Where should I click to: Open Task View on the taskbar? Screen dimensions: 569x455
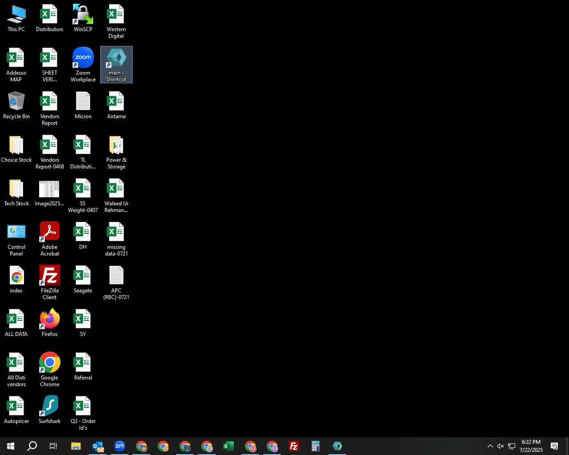(x=53, y=446)
